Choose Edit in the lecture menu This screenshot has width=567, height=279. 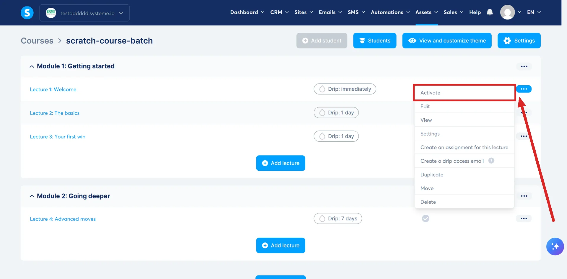click(464, 106)
